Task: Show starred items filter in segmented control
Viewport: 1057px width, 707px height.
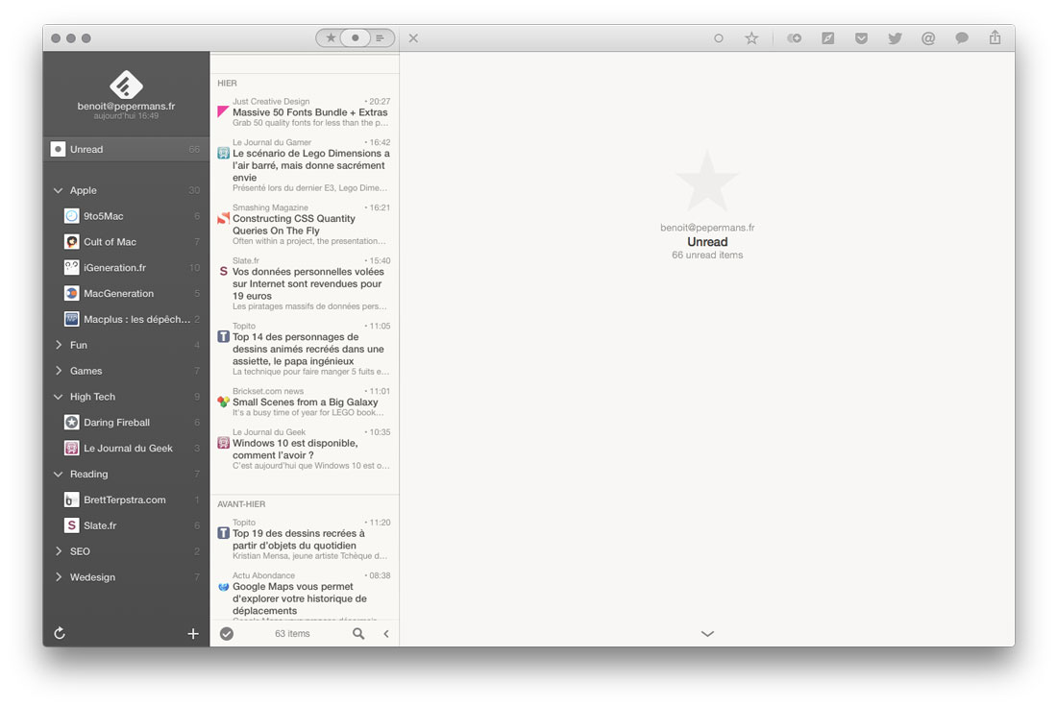Action: [x=331, y=38]
